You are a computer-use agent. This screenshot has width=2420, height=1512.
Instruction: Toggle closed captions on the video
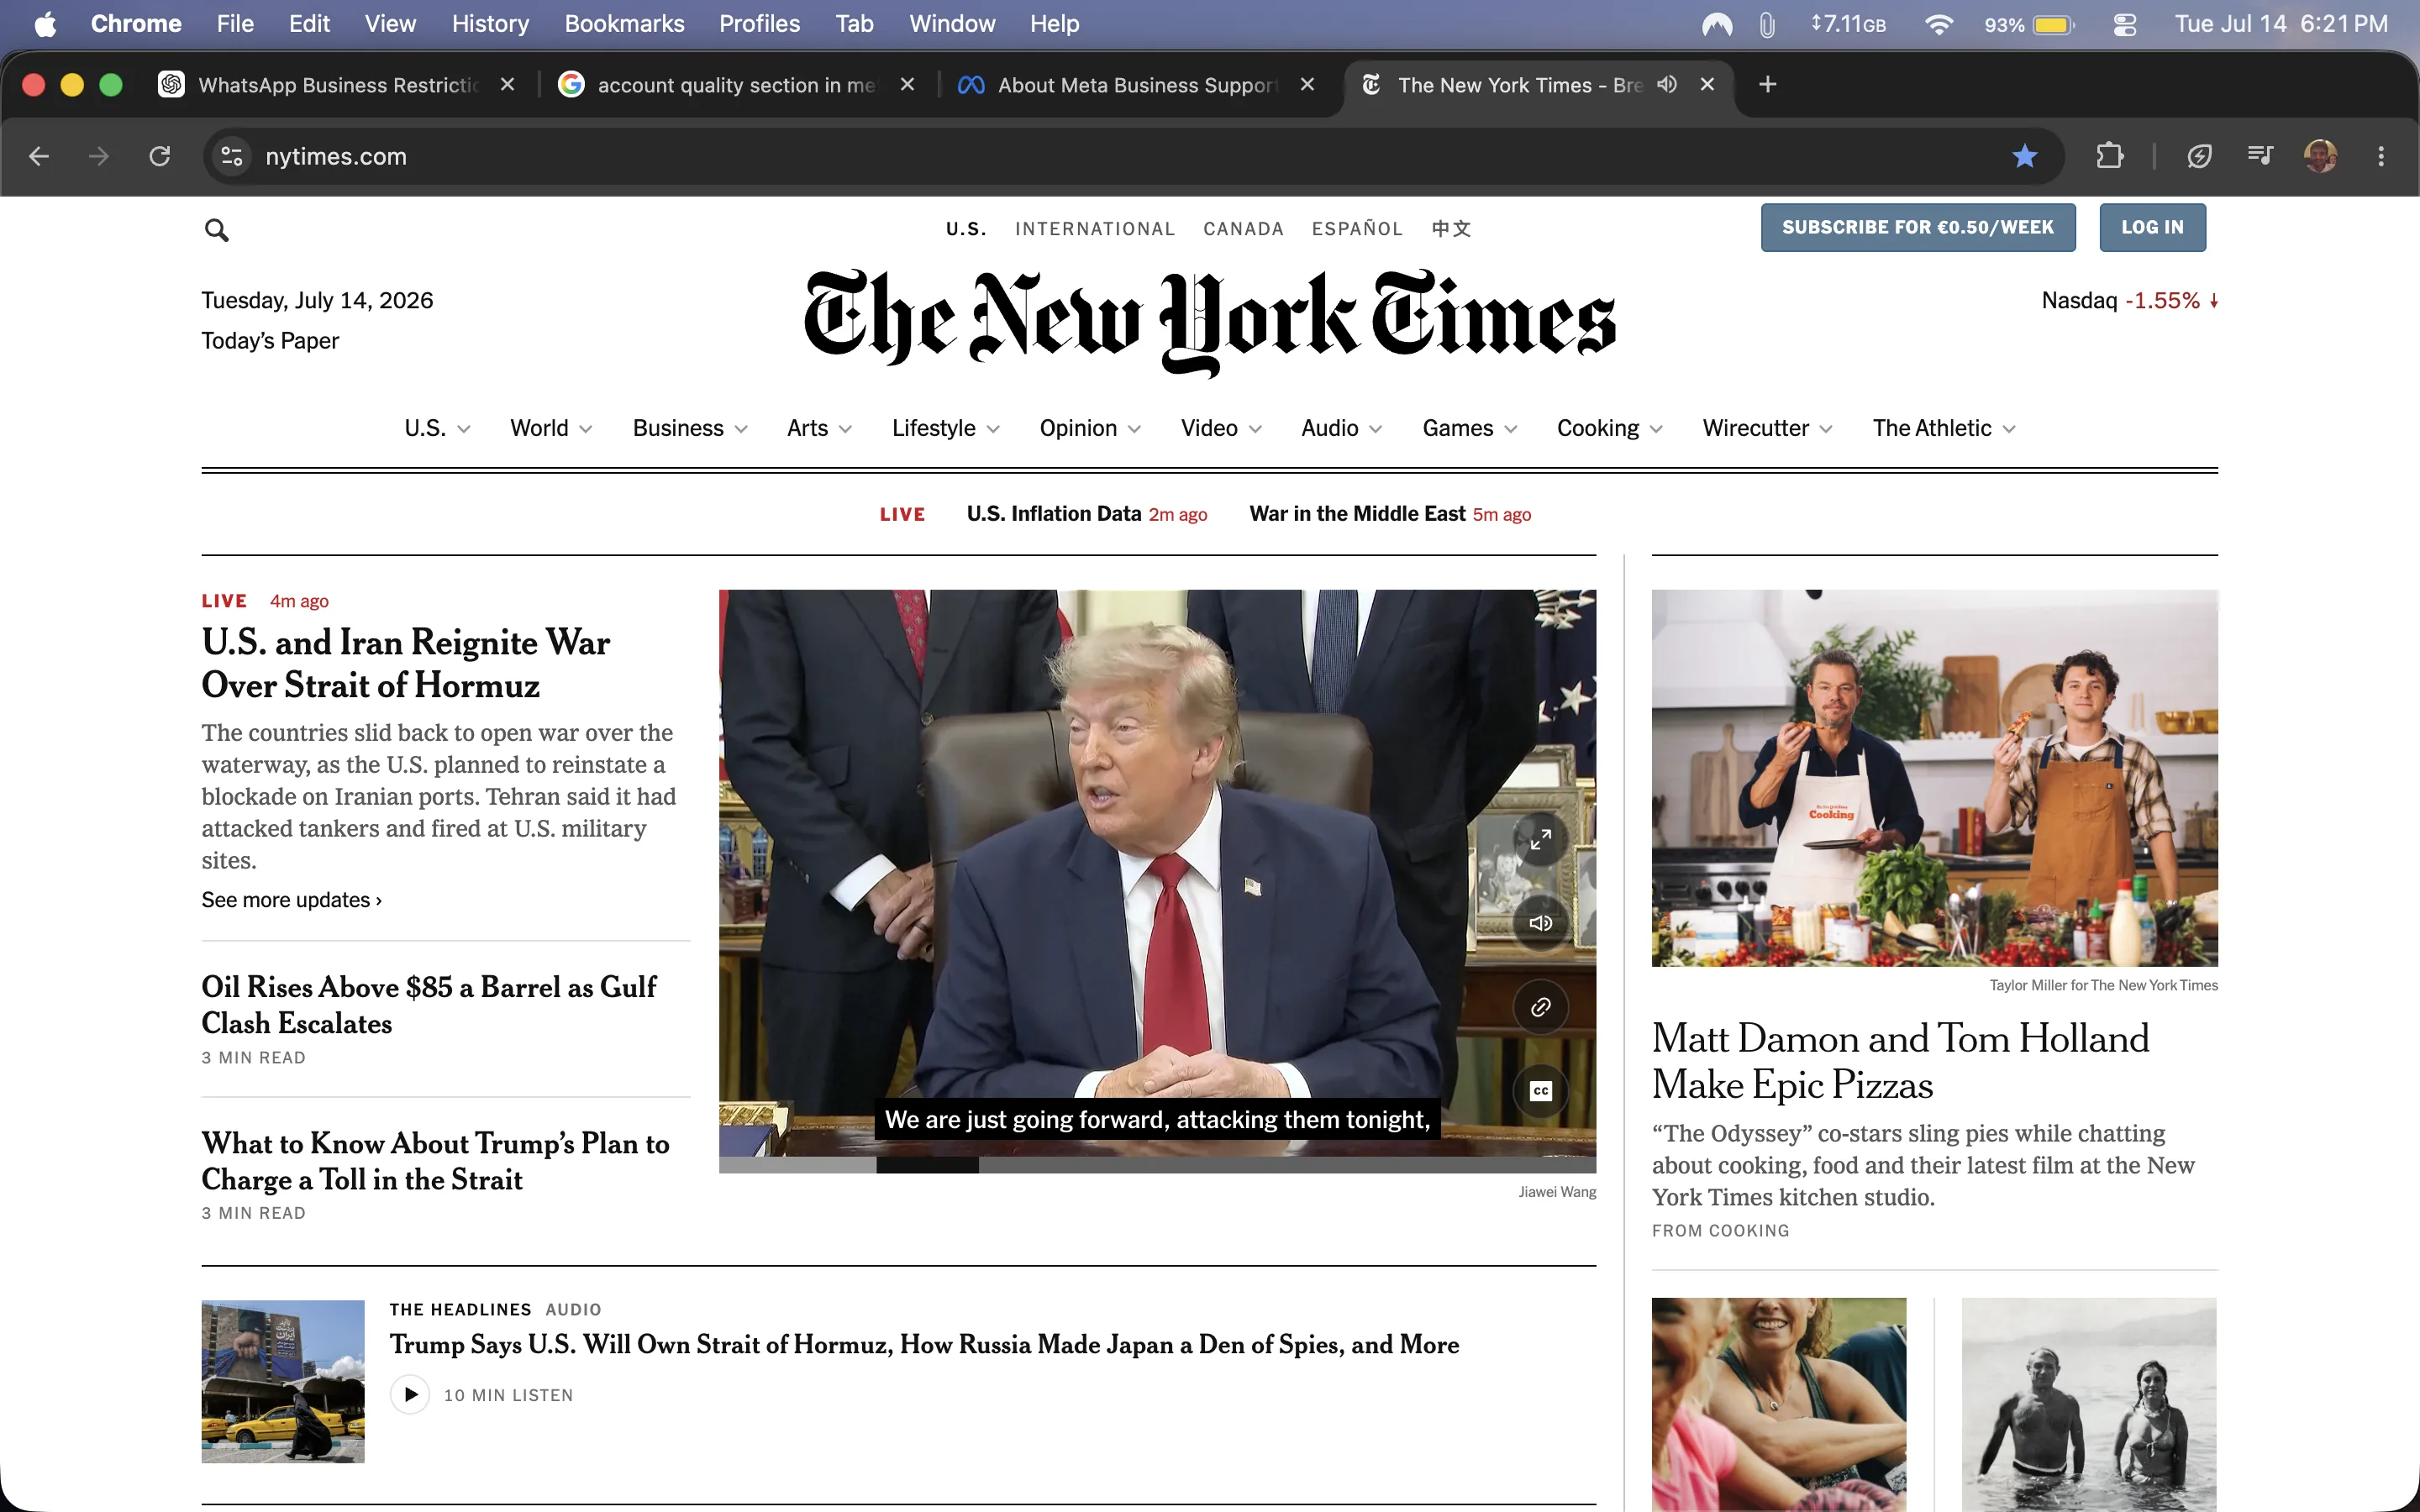pyautogui.click(x=1540, y=1091)
